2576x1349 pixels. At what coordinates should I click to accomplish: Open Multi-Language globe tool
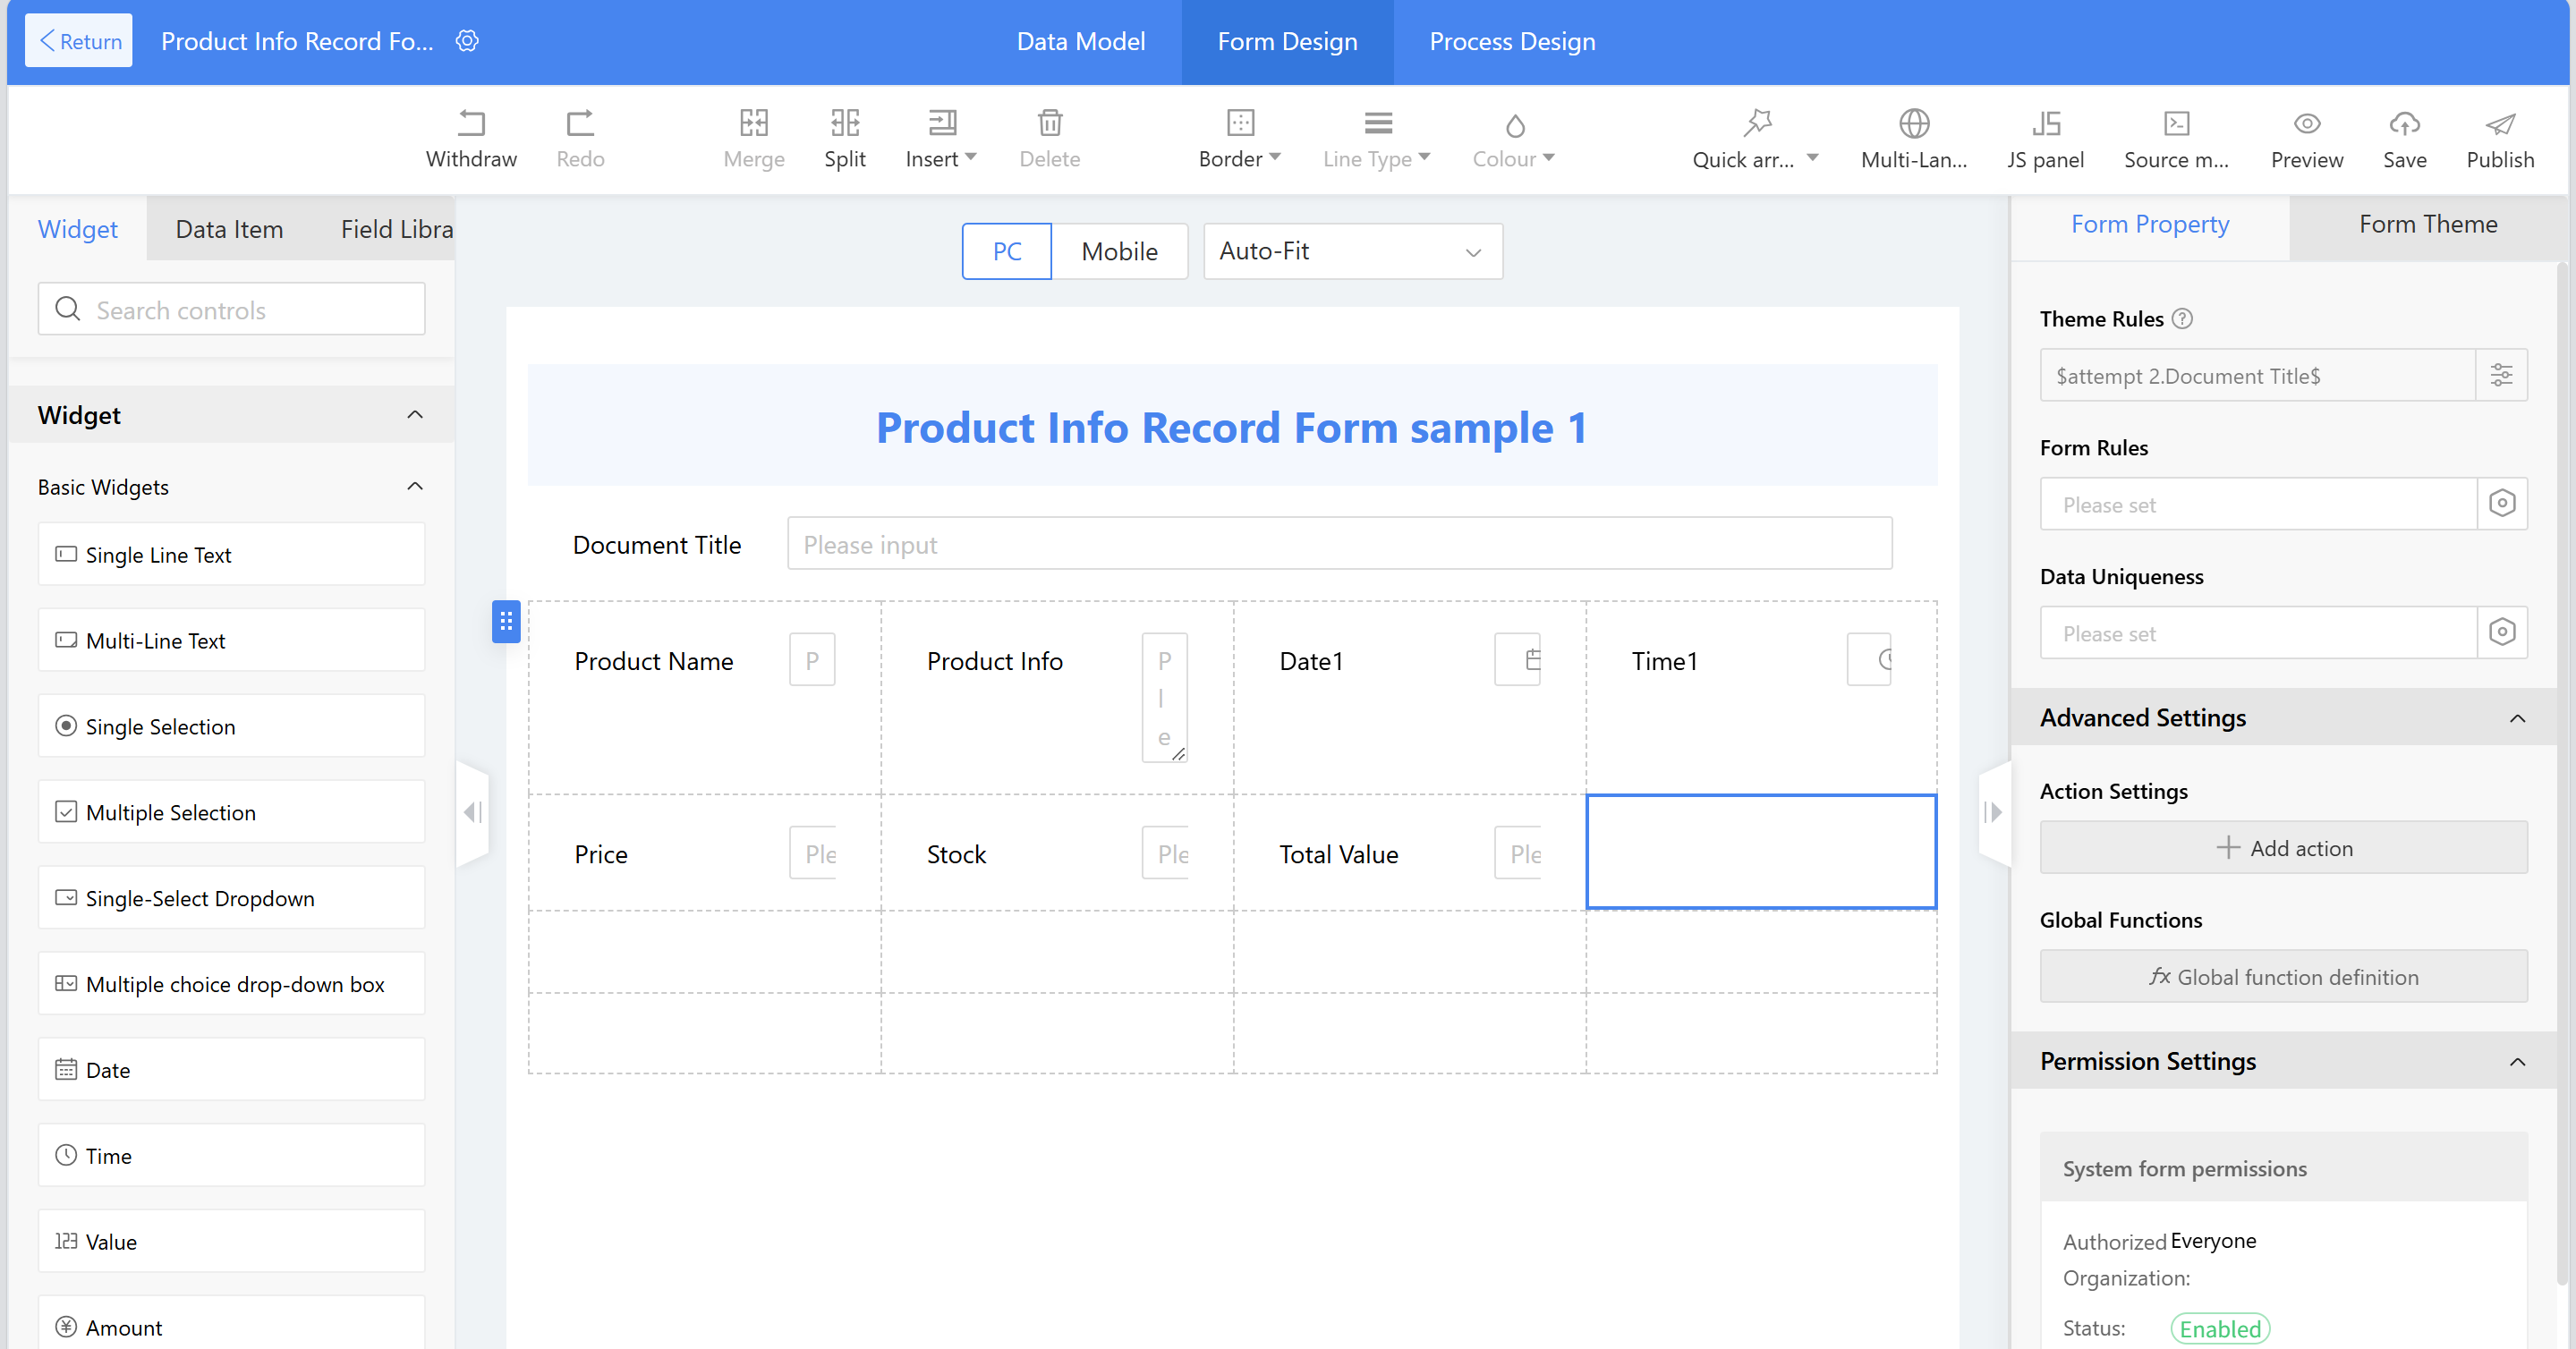click(x=1913, y=123)
